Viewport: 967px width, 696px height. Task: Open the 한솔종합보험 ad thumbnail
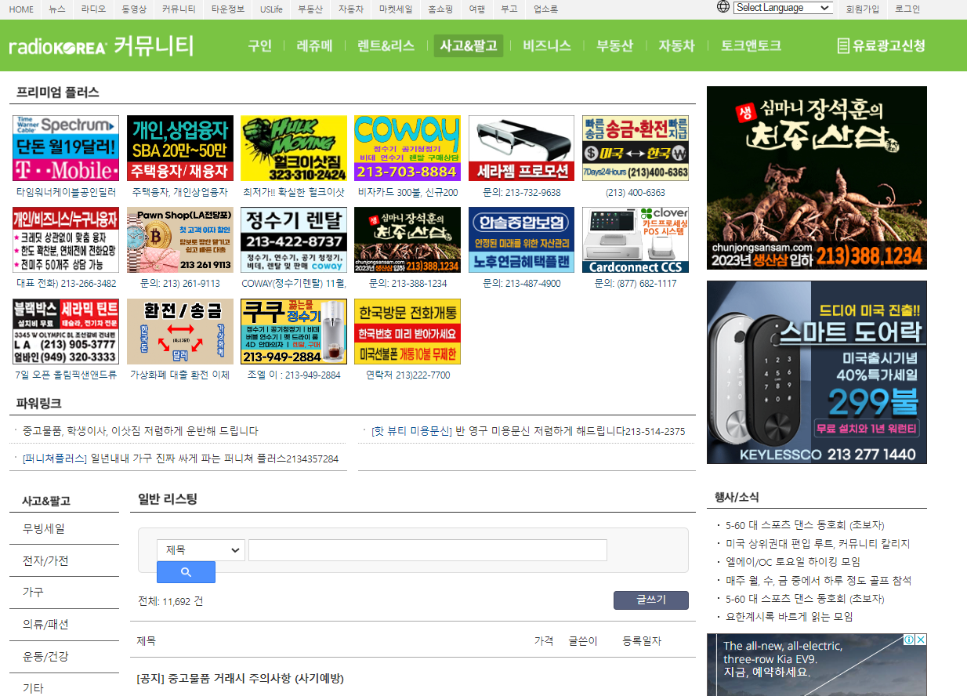[522, 240]
